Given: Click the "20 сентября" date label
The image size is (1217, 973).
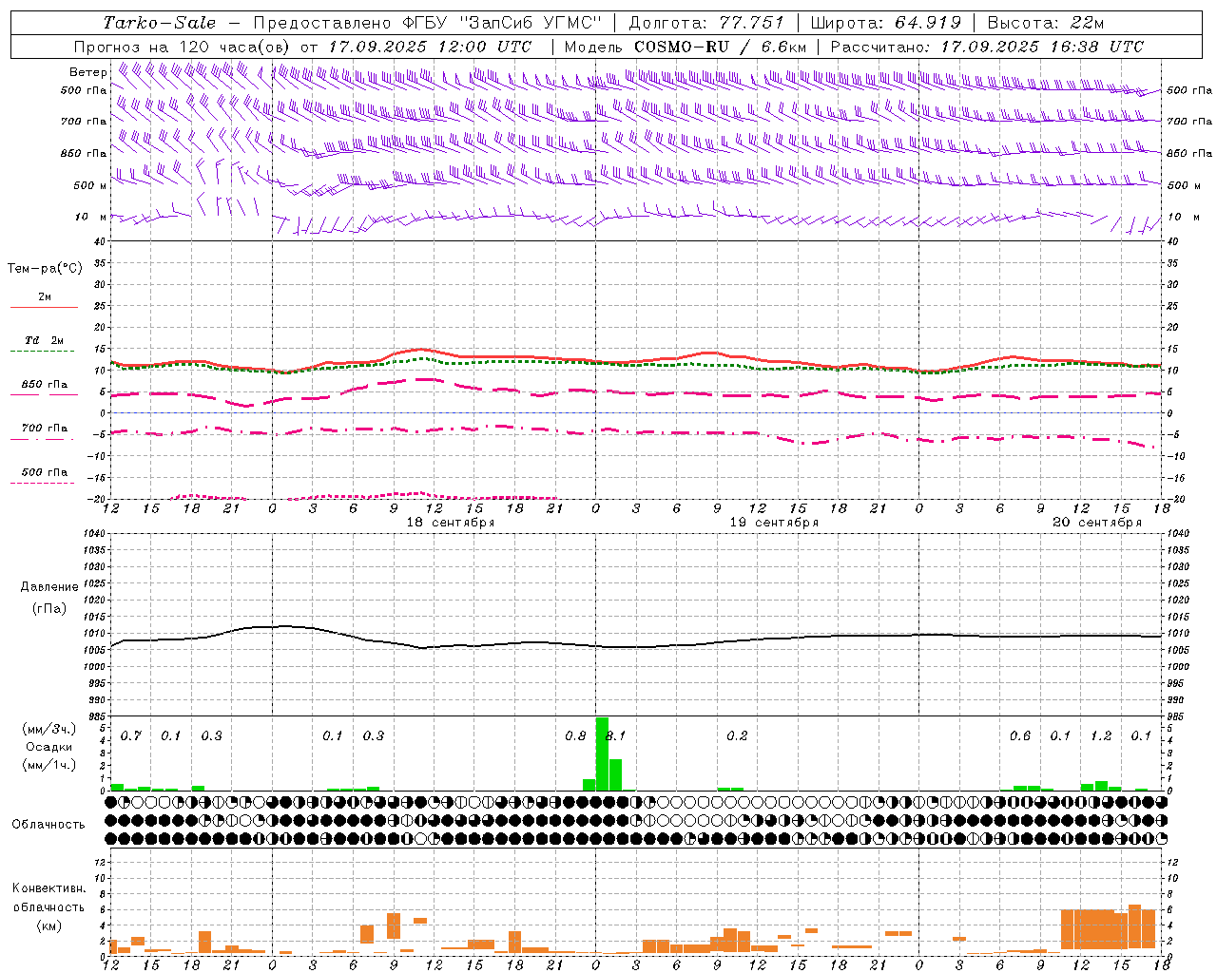Looking at the screenshot, I should click(1097, 523).
